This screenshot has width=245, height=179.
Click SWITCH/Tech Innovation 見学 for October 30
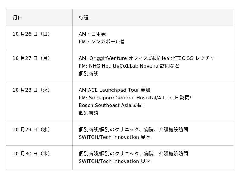click(x=115, y=162)
